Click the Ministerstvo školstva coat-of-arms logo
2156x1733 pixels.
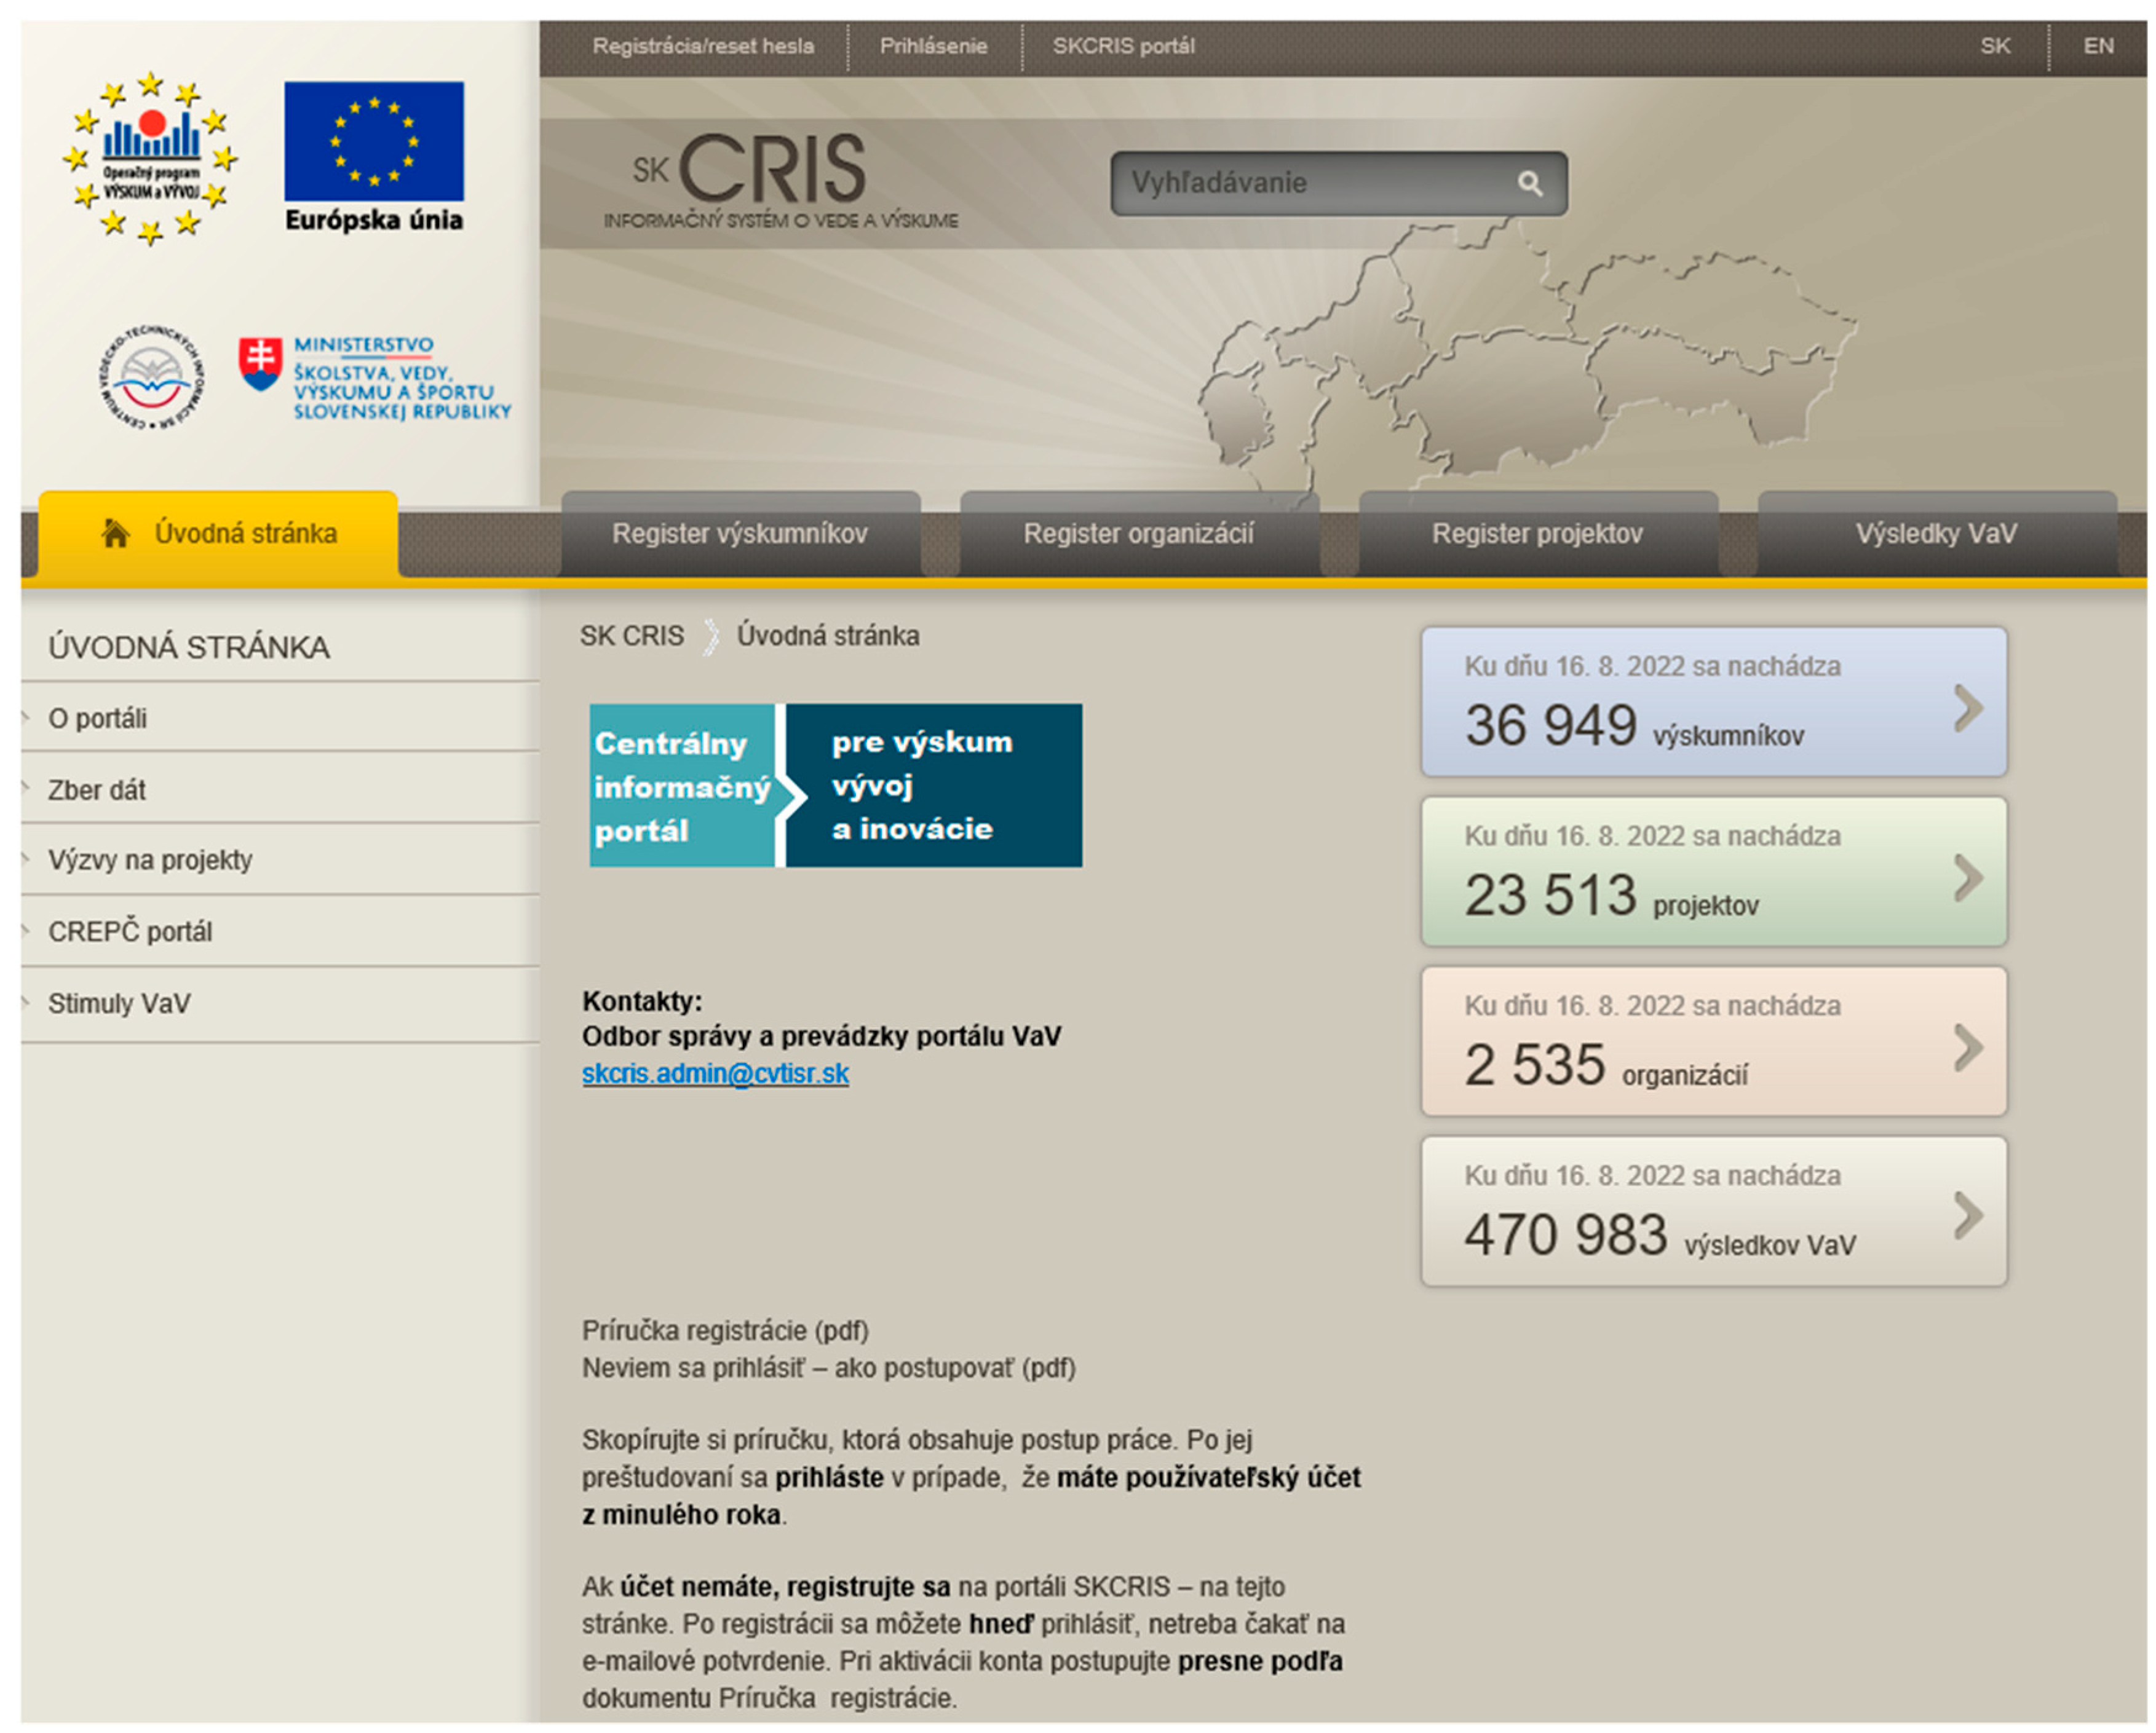pos(260,364)
